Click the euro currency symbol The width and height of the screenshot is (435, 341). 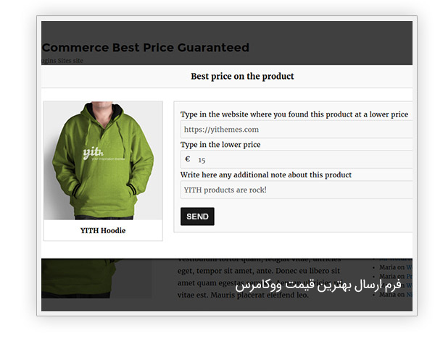pyautogui.click(x=188, y=160)
